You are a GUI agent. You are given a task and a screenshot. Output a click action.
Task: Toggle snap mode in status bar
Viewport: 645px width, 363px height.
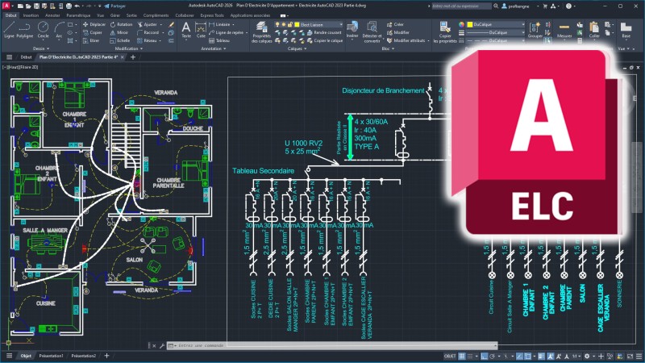[x=470, y=356]
